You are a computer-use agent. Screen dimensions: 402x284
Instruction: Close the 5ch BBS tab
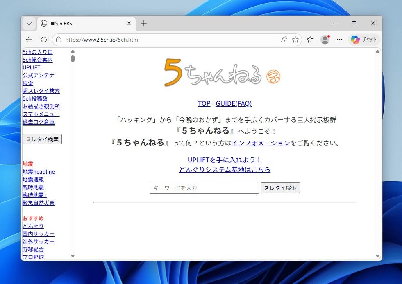click(129, 24)
